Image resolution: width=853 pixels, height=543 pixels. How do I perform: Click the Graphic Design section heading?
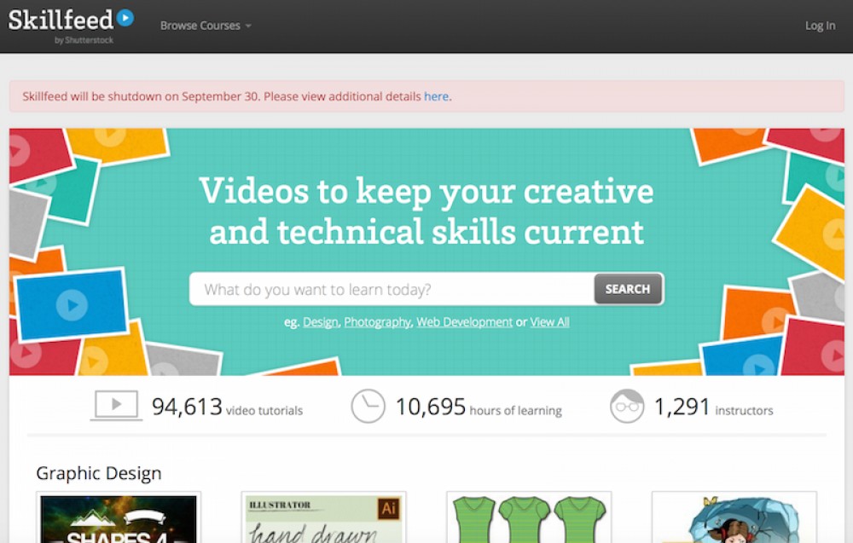point(98,473)
